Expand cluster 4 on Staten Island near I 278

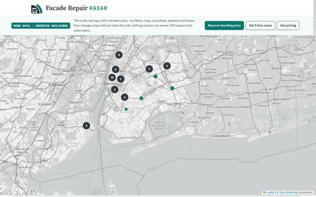(x=87, y=126)
